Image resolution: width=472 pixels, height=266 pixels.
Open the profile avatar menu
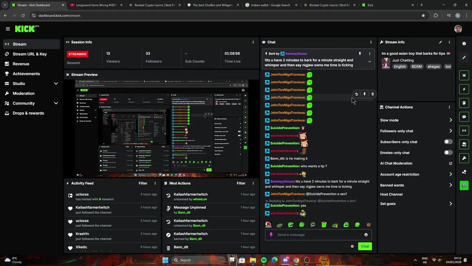click(458, 29)
